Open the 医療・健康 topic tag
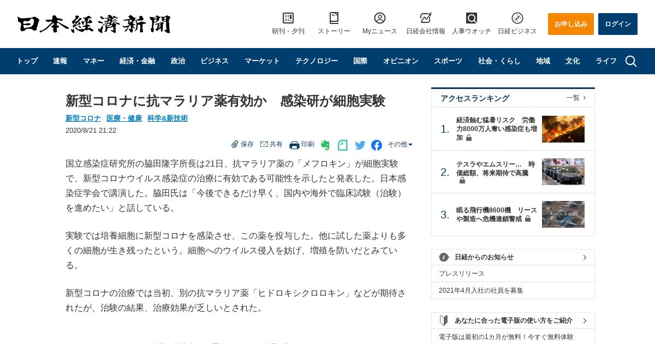This screenshot has width=655, height=344. pyautogui.click(x=124, y=118)
